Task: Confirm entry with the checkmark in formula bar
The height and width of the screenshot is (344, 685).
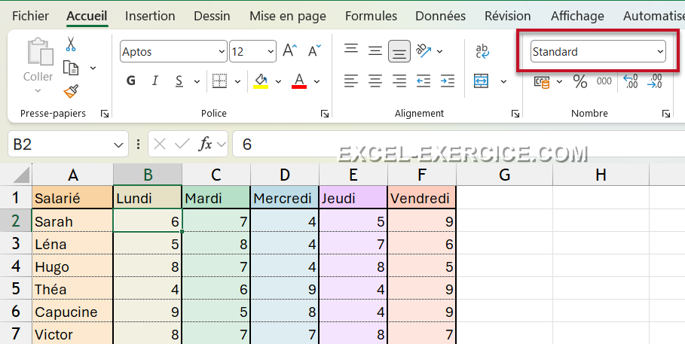Action: click(x=182, y=144)
